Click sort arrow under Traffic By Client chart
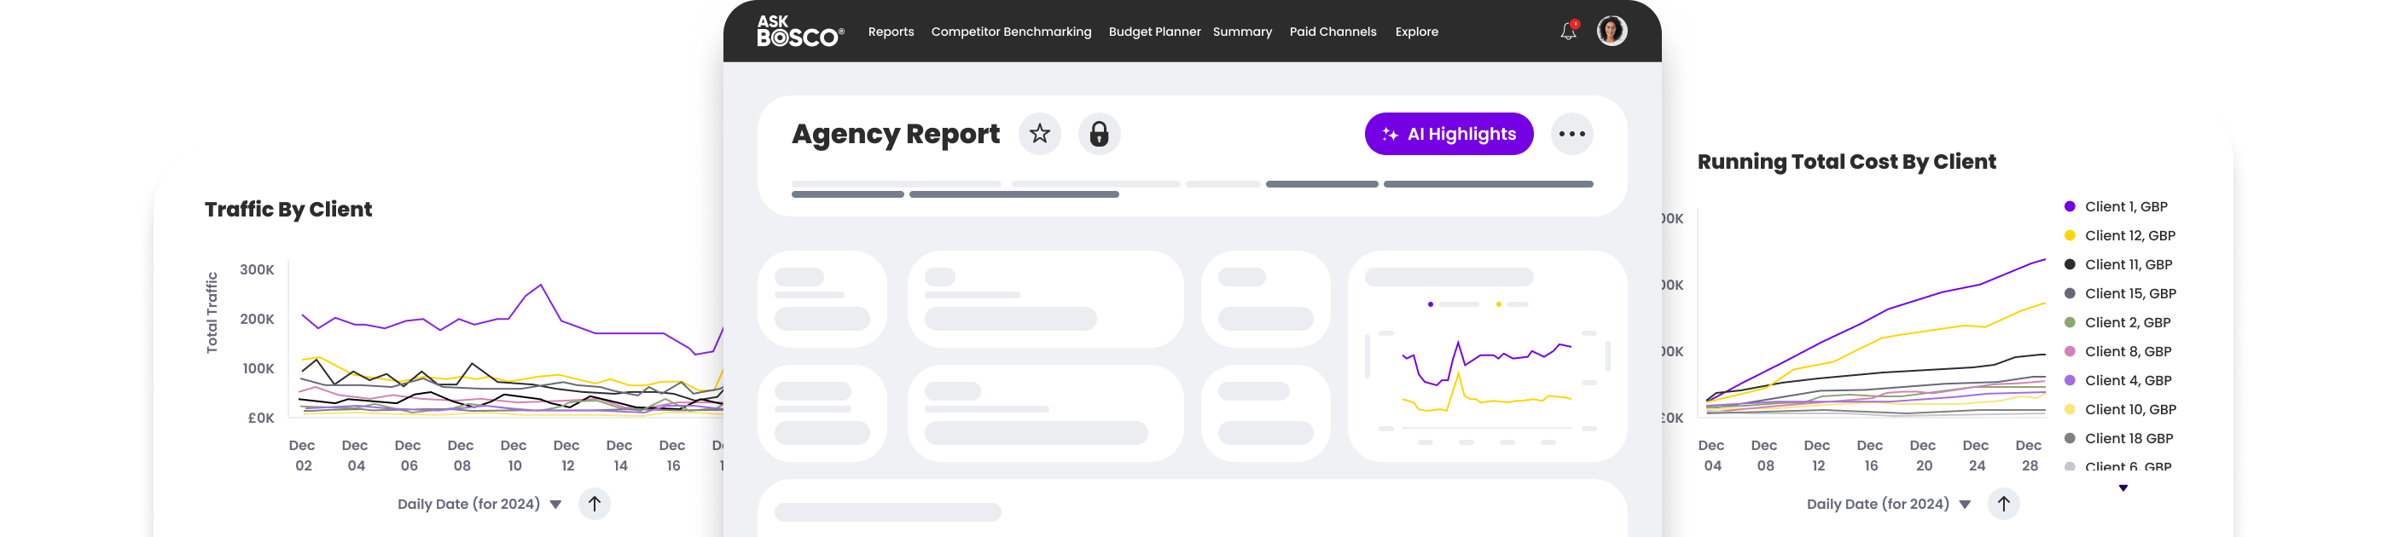 (x=595, y=504)
